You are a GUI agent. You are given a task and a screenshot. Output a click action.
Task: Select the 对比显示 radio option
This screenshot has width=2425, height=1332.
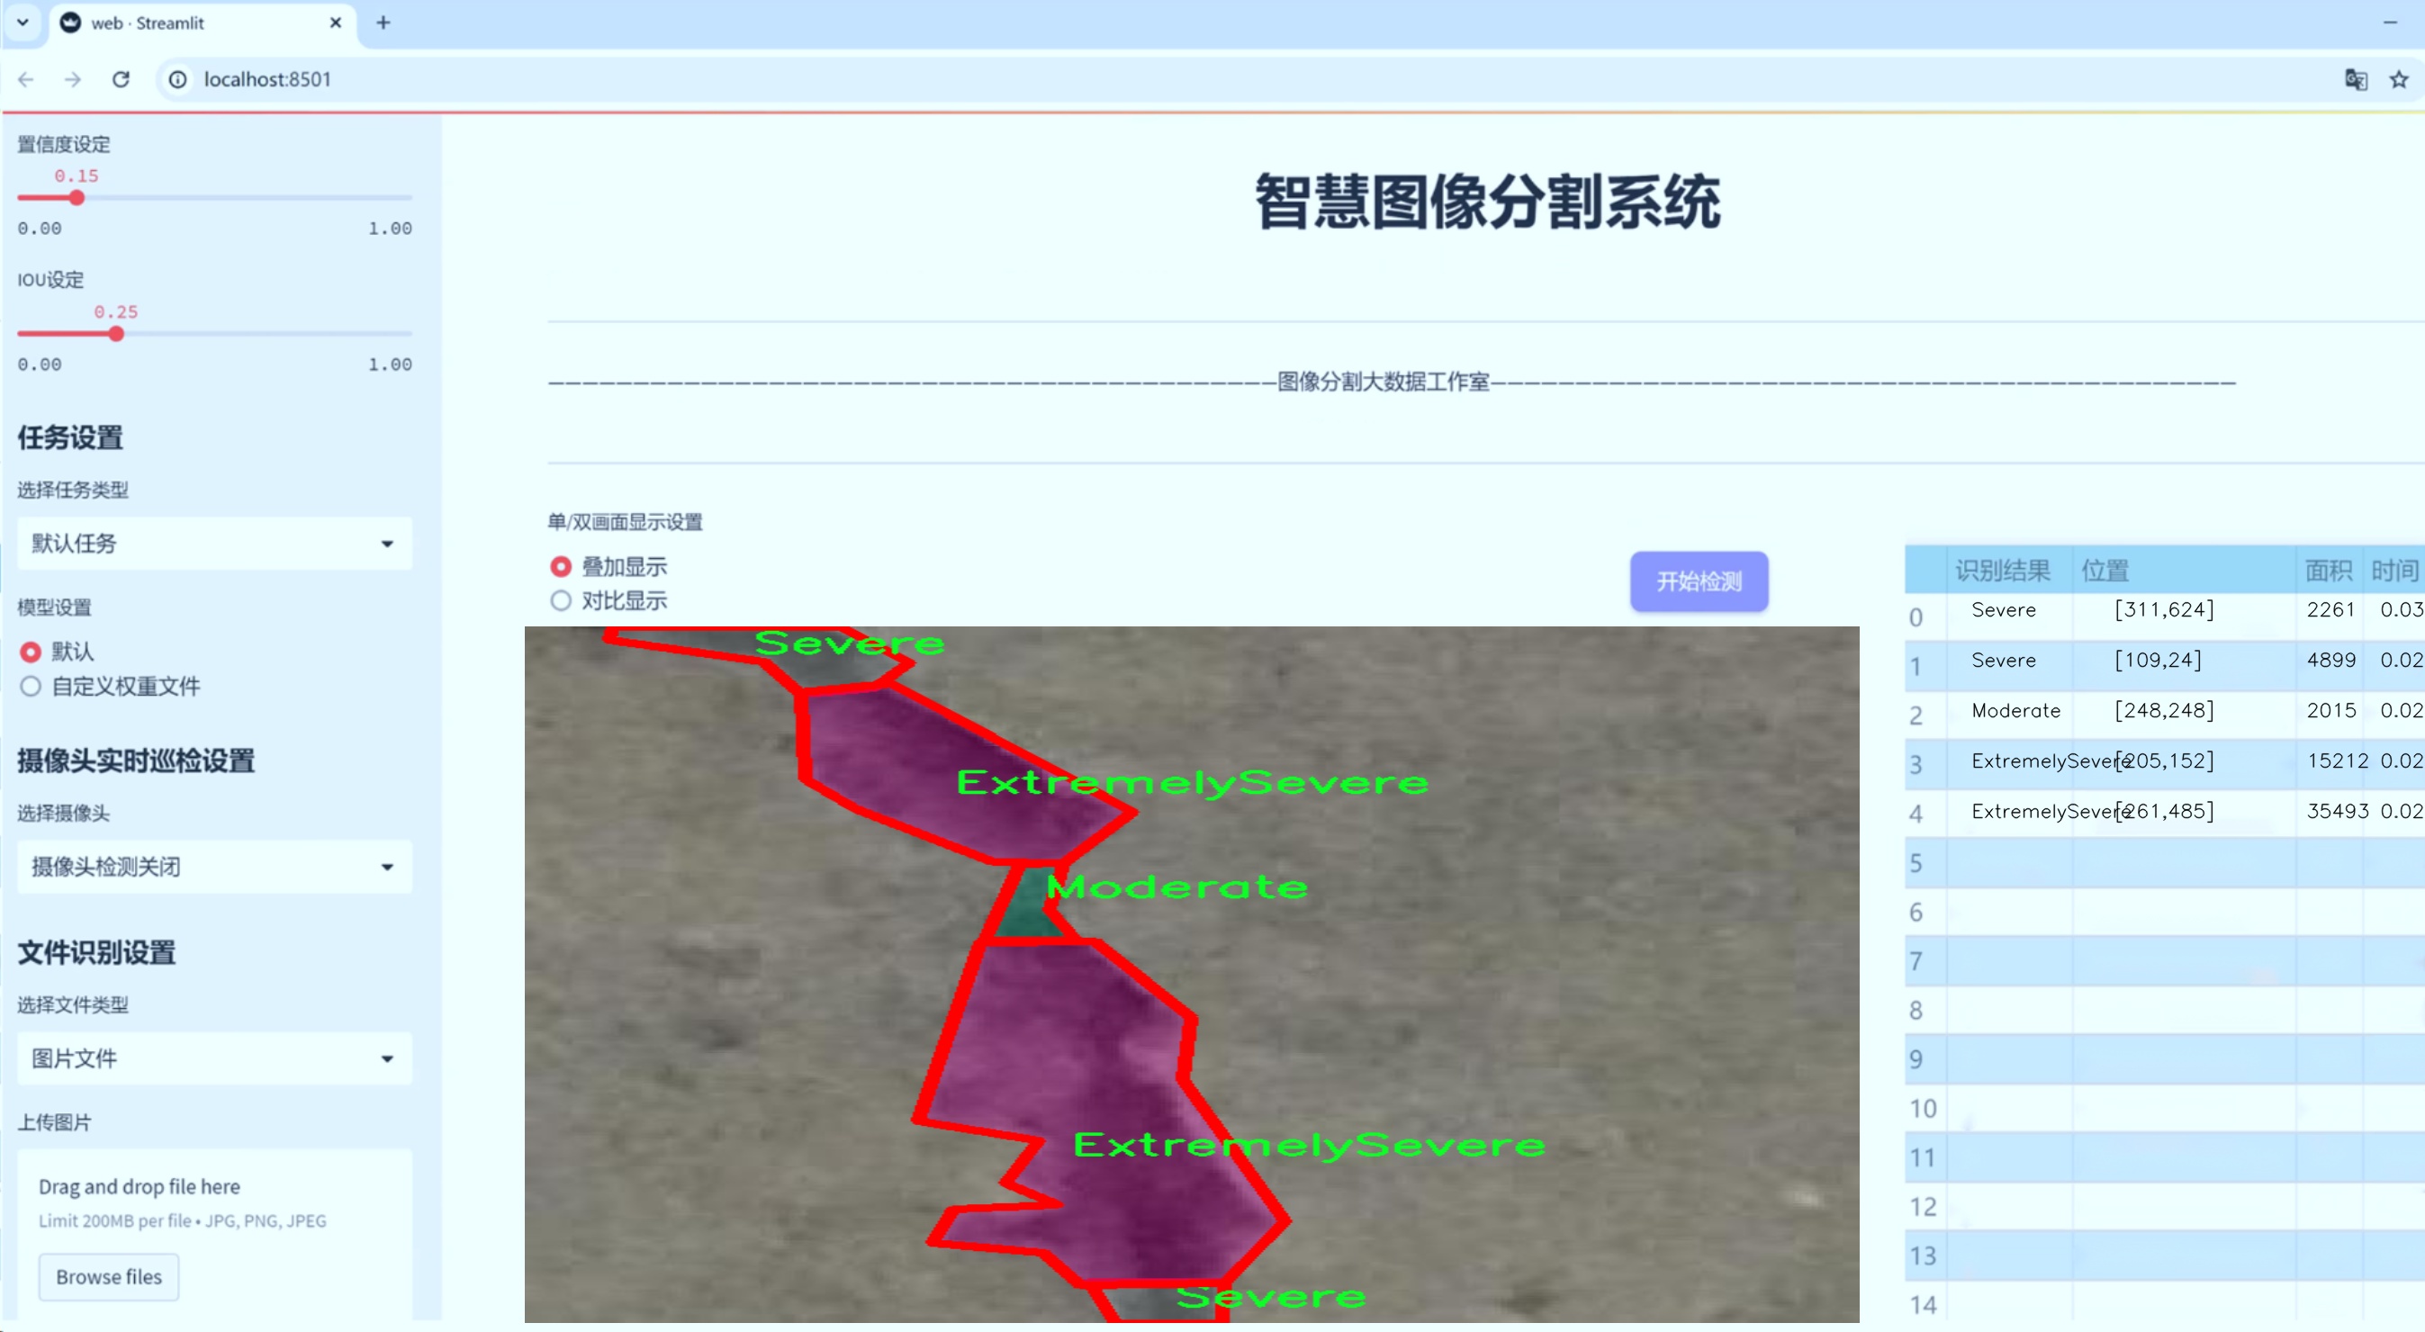coord(560,600)
